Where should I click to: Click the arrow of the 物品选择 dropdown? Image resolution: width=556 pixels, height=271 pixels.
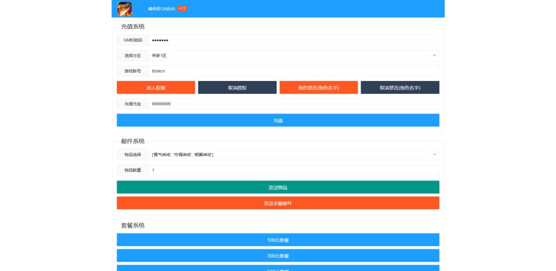coord(434,155)
